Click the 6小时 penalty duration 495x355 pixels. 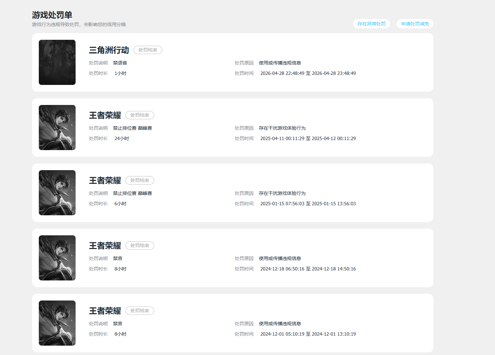click(x=120, y=204)
